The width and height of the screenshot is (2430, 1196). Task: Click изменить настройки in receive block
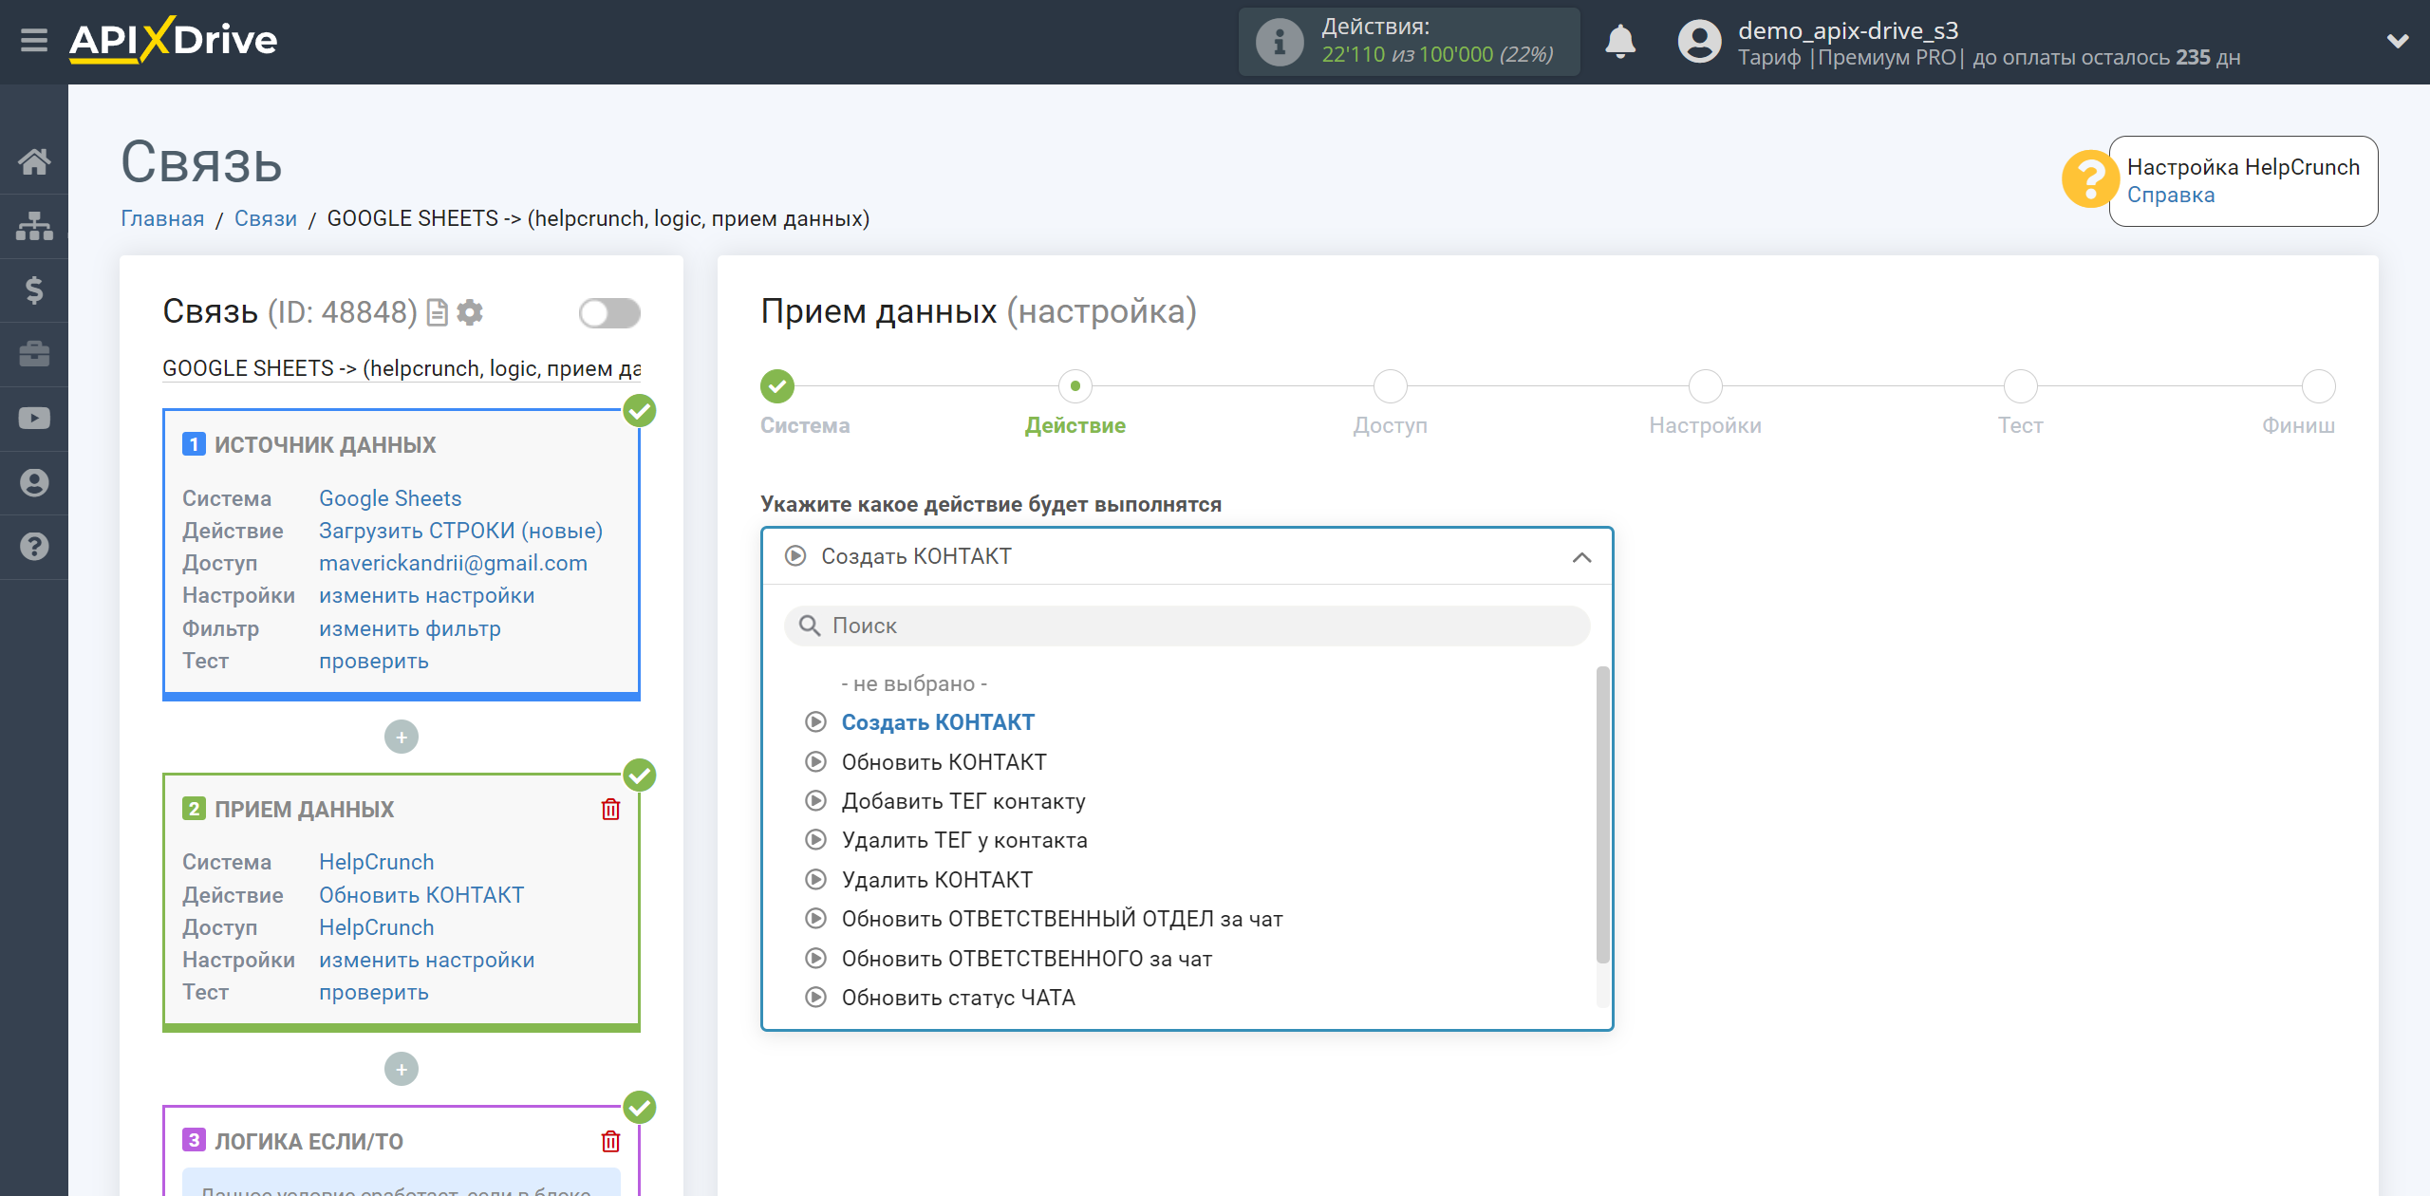click(x=426, y=960)
